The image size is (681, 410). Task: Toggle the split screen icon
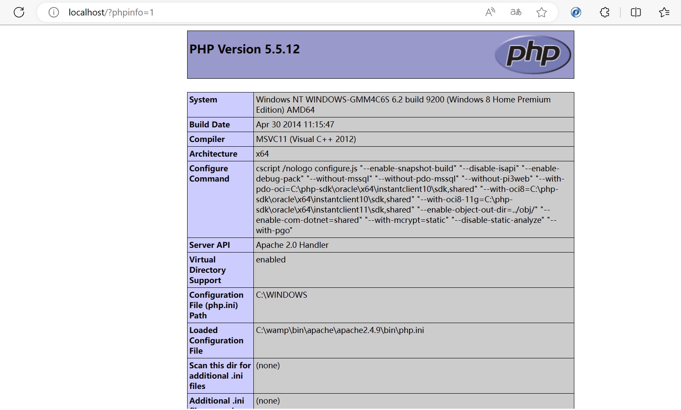[636, 12]
